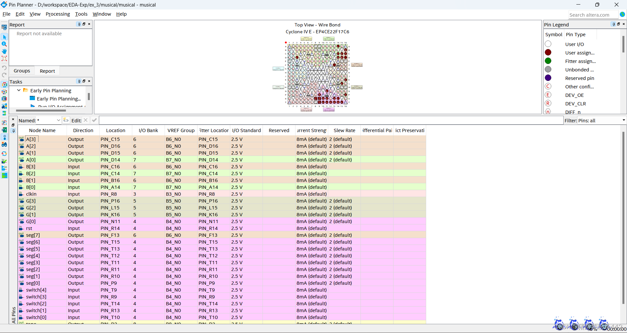Toggle the package top view icon
Image resolution: width=627 pixels, height=333 pixels.
click(4, 85)
